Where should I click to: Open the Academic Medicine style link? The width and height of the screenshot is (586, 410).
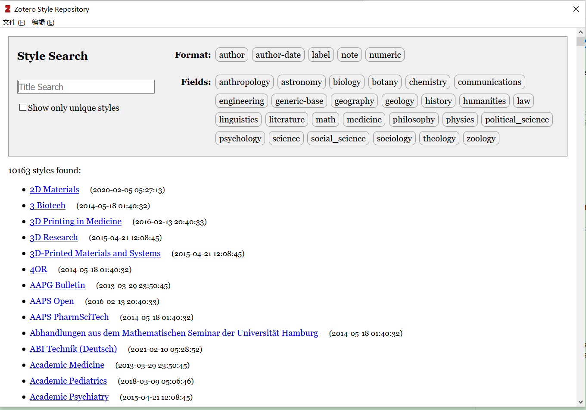point(67,365)
